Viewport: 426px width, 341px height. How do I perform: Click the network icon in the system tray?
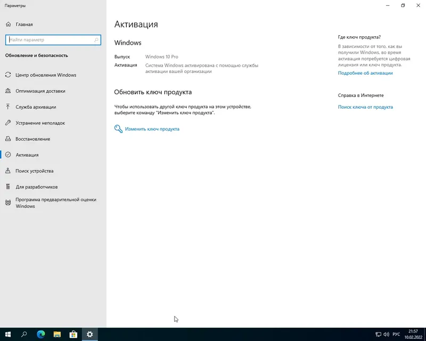tap(378, 334)
